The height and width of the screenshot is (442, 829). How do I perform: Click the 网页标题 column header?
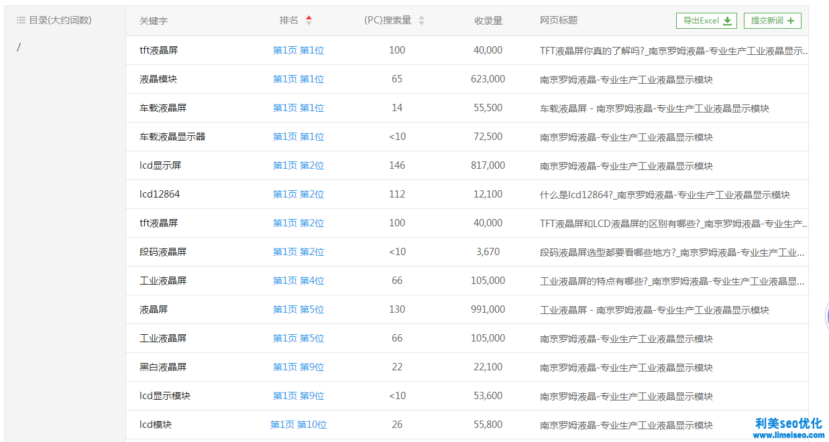click(x=559, y=21)
